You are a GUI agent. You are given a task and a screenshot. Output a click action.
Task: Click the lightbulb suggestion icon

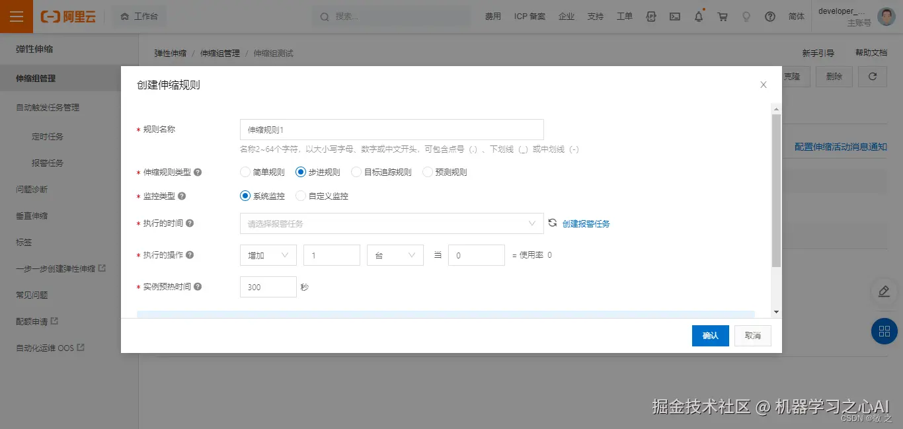[x=746, y=17]
